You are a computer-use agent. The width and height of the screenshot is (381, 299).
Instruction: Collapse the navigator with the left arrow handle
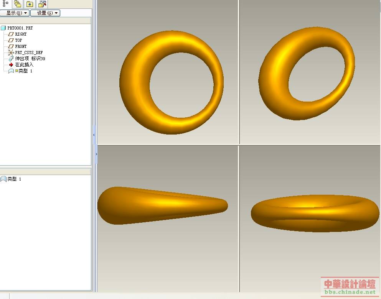coord(94,135)
